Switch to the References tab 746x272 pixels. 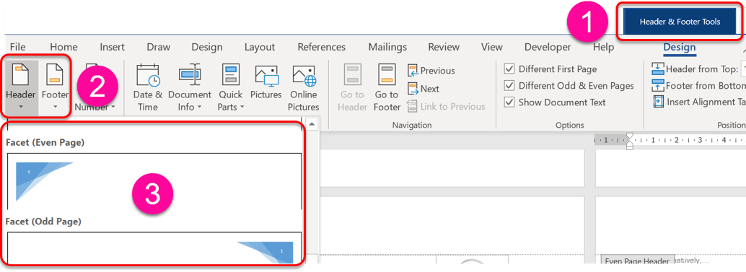[x=322, y=47]
